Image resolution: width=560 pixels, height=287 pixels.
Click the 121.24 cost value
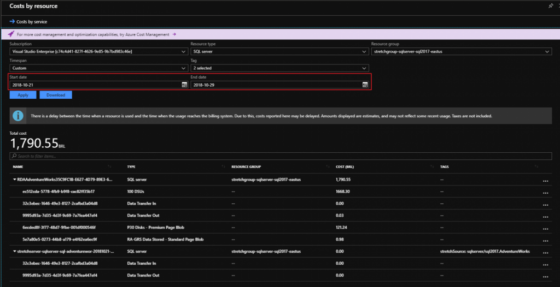[x=341, y=228]
